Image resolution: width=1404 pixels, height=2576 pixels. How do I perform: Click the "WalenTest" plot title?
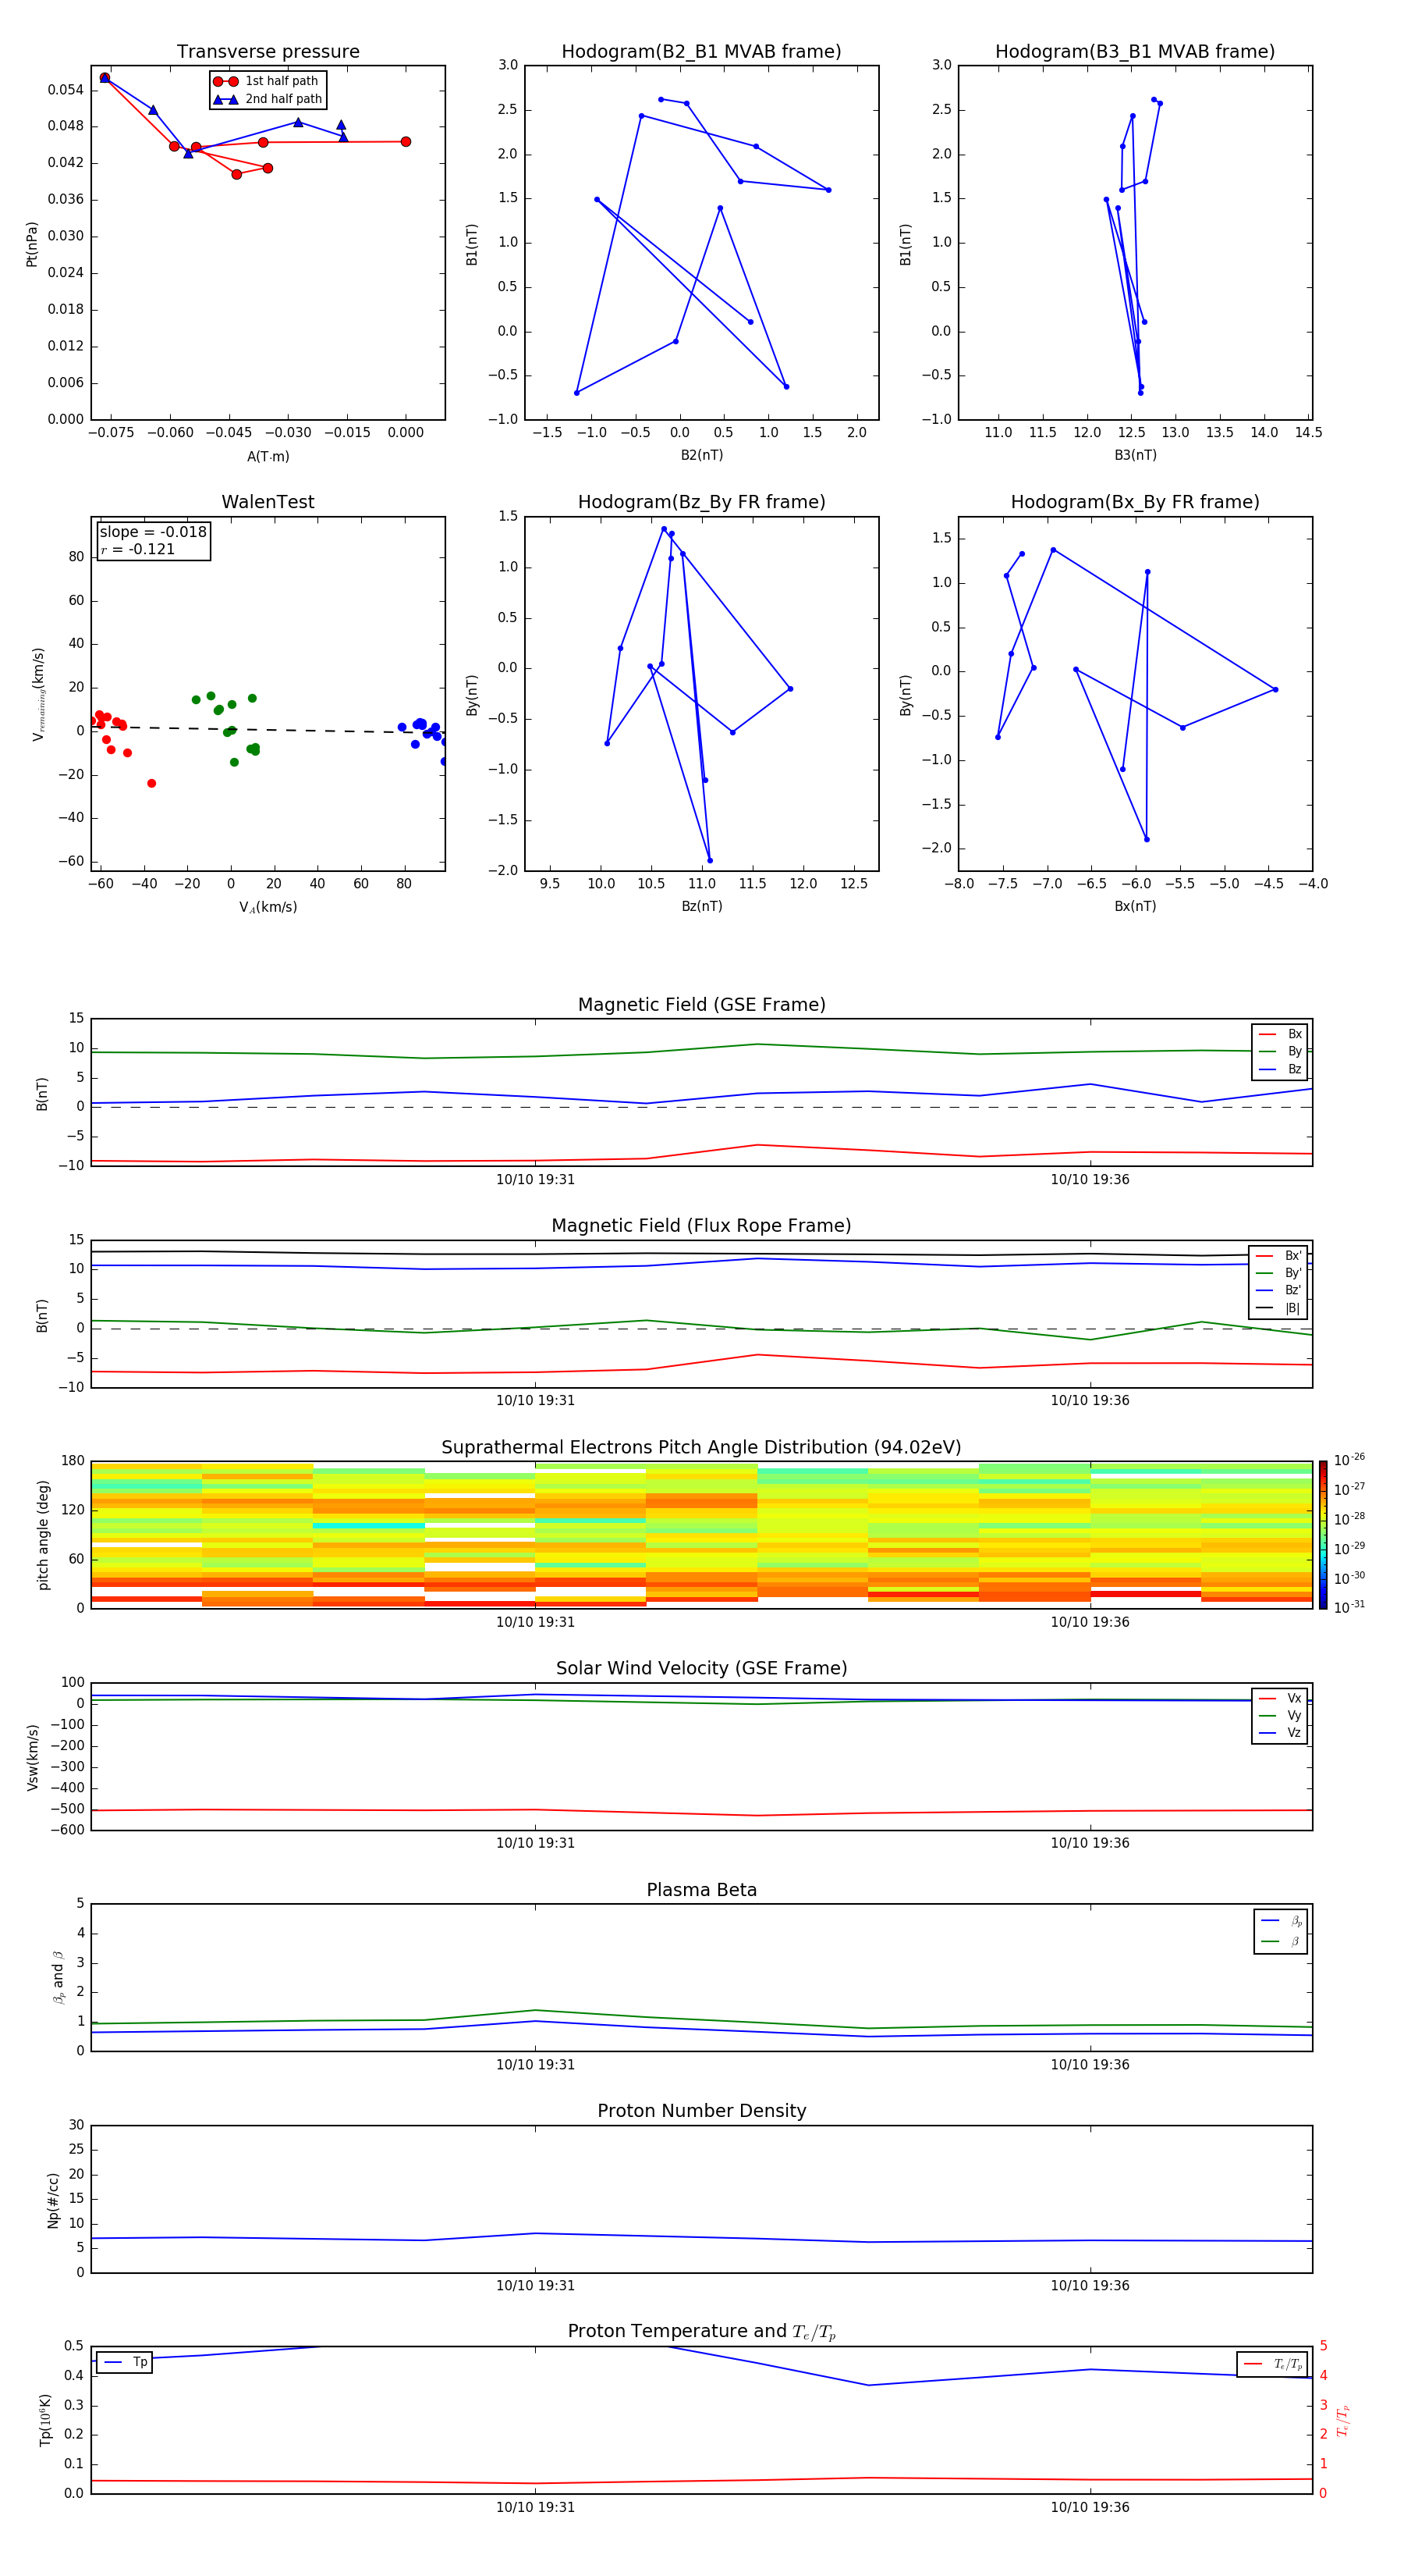pos(268,502)
